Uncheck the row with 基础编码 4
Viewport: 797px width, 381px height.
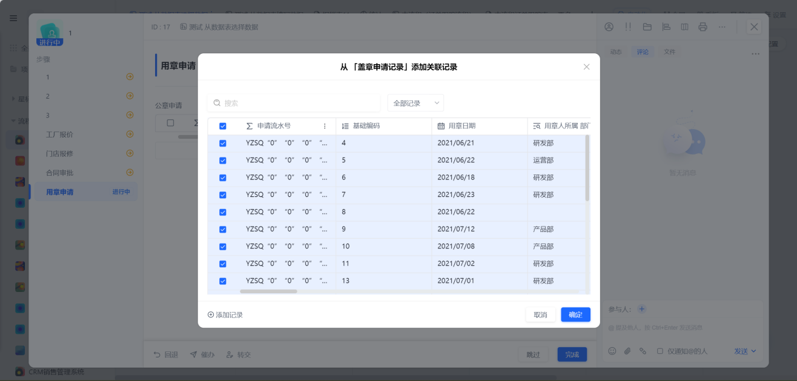pyautogui.click(x=223, y=144)
